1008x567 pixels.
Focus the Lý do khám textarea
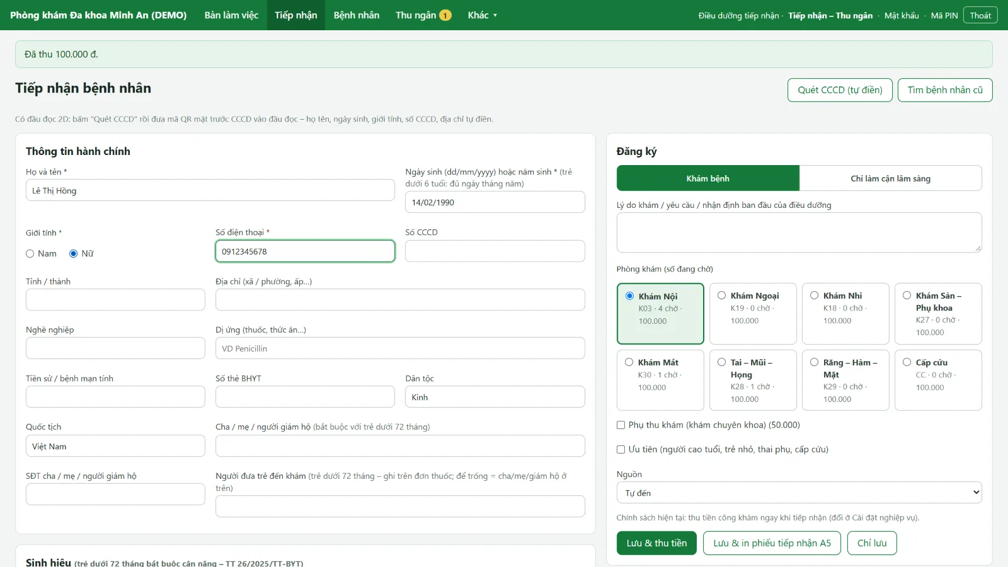point(799,232)
